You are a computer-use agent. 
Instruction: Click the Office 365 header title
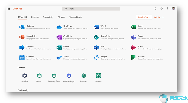pyautogui.click(x=18, y=9)
